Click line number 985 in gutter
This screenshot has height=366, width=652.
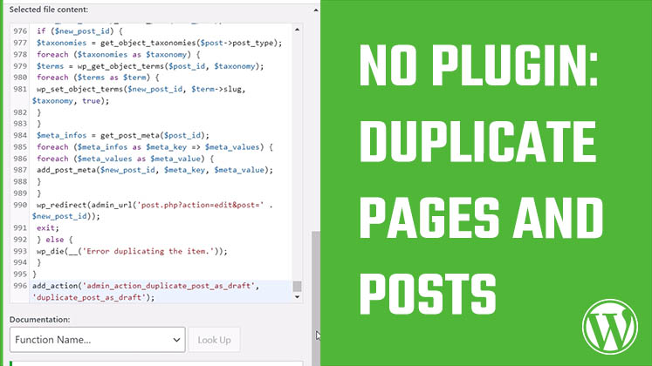pos(20,147)
